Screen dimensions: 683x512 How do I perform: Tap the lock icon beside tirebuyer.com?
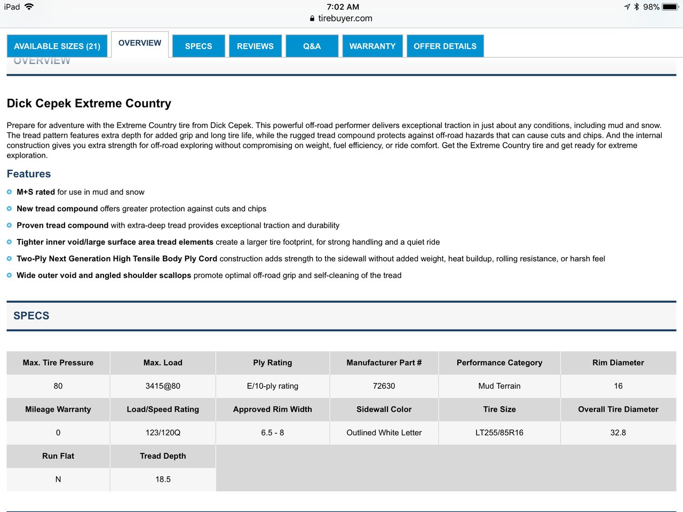click(312, 18)
